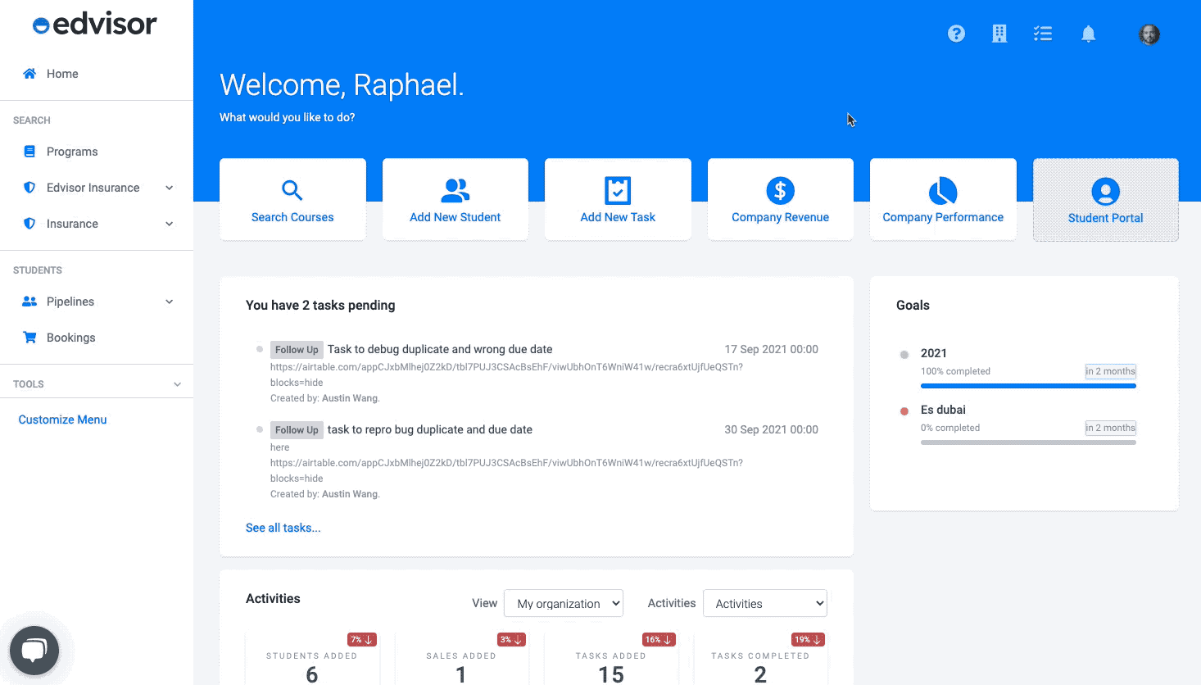Click See all tasks link
1201x685 pixels.
tap(283, 528)
